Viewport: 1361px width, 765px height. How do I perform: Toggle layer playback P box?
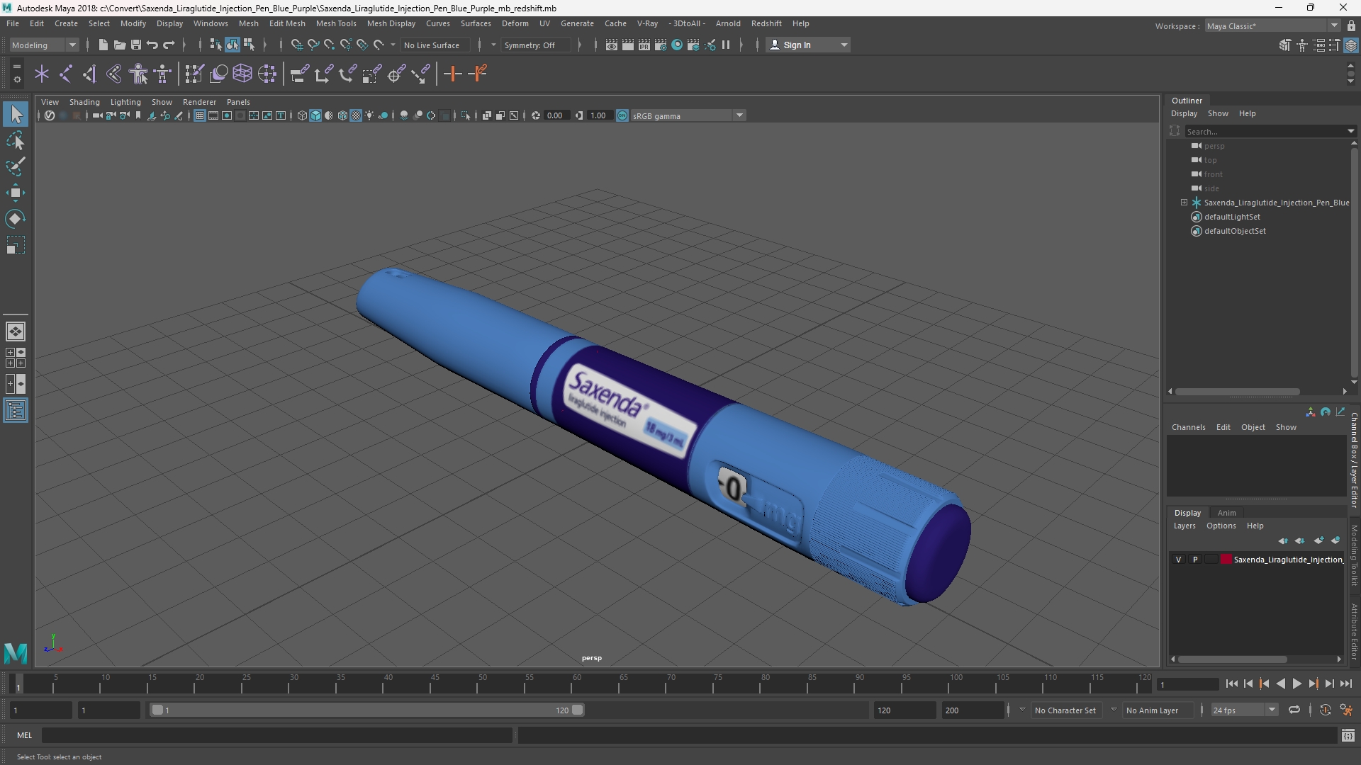tap(1195, 560)
